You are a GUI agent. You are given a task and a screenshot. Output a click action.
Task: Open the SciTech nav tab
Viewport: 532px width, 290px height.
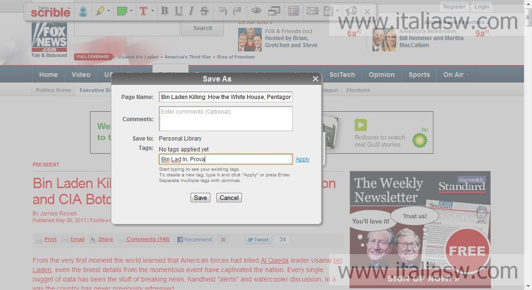342,75
